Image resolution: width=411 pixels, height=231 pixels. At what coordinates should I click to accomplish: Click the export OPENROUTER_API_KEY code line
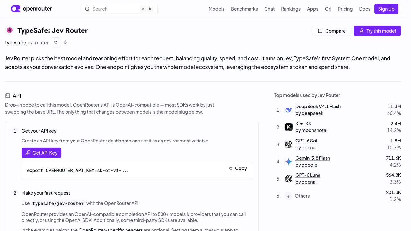click(x=78, y=170)
